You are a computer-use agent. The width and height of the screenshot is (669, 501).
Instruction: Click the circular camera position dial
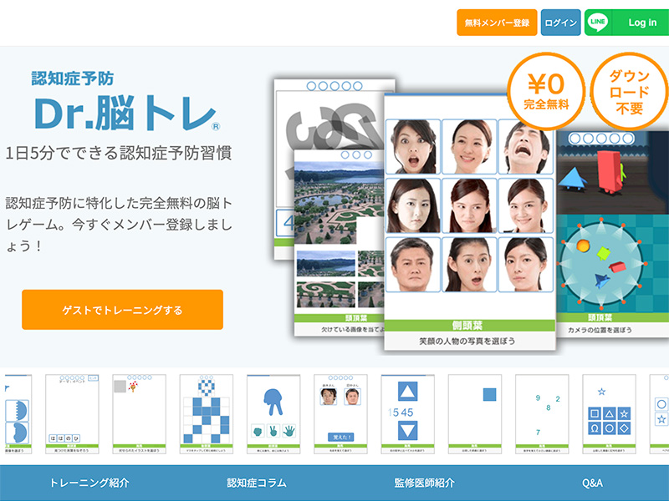pyautogui.click(x=601, y=262)
